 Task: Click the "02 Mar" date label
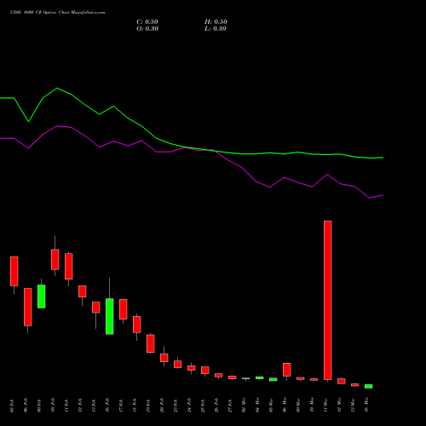click(244, 406)
